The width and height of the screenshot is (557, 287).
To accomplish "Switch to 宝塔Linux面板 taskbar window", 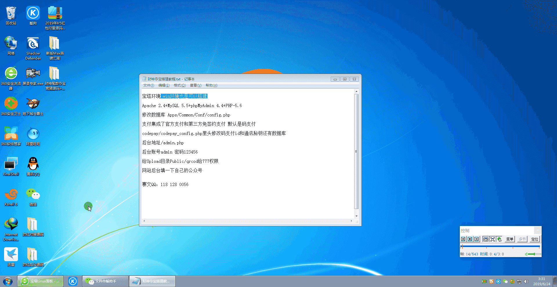I will coord(40,281).
